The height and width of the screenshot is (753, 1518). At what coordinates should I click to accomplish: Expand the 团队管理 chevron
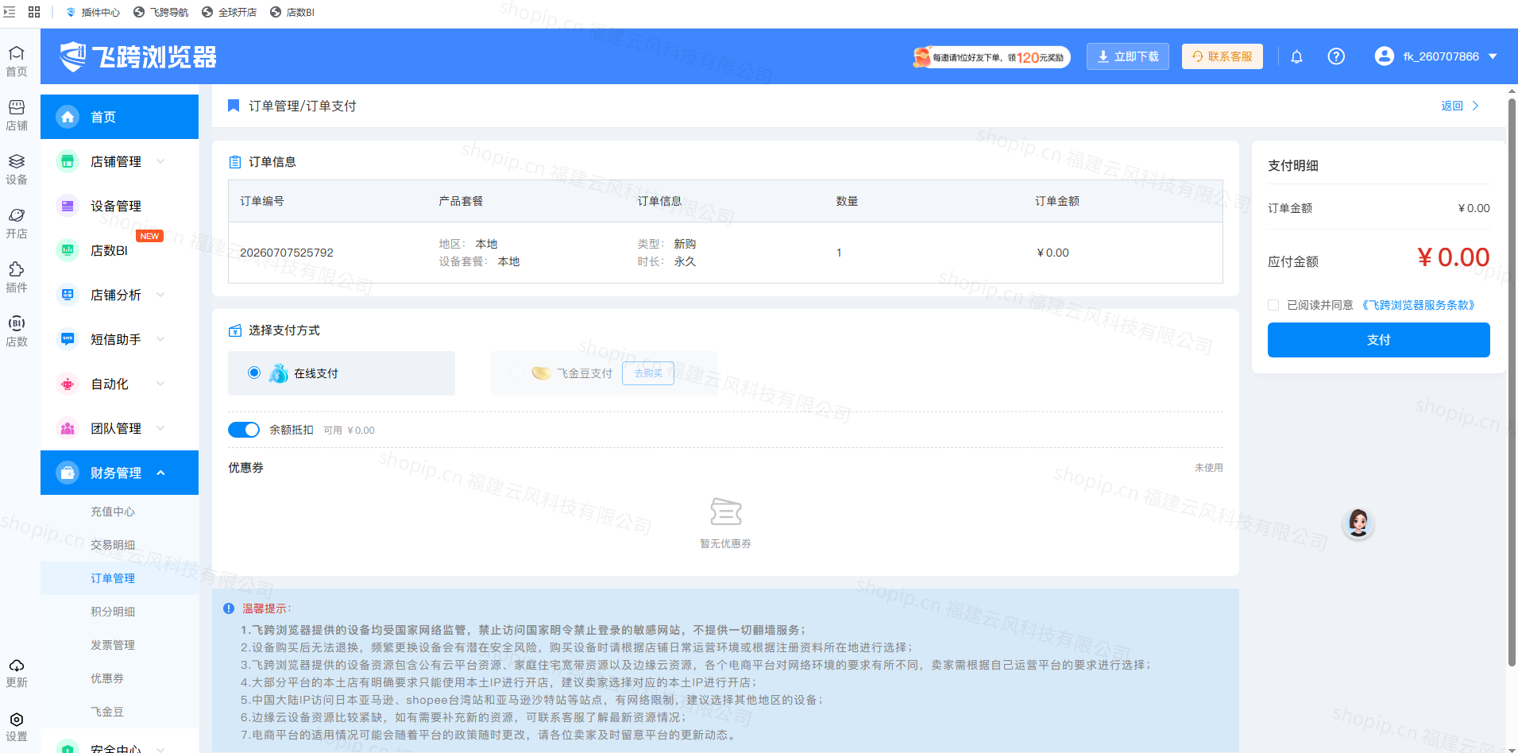tap(160, 428)
